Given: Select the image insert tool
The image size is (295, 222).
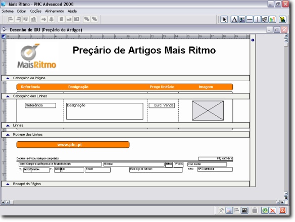Looking at the screenshot, I should 242,19.
